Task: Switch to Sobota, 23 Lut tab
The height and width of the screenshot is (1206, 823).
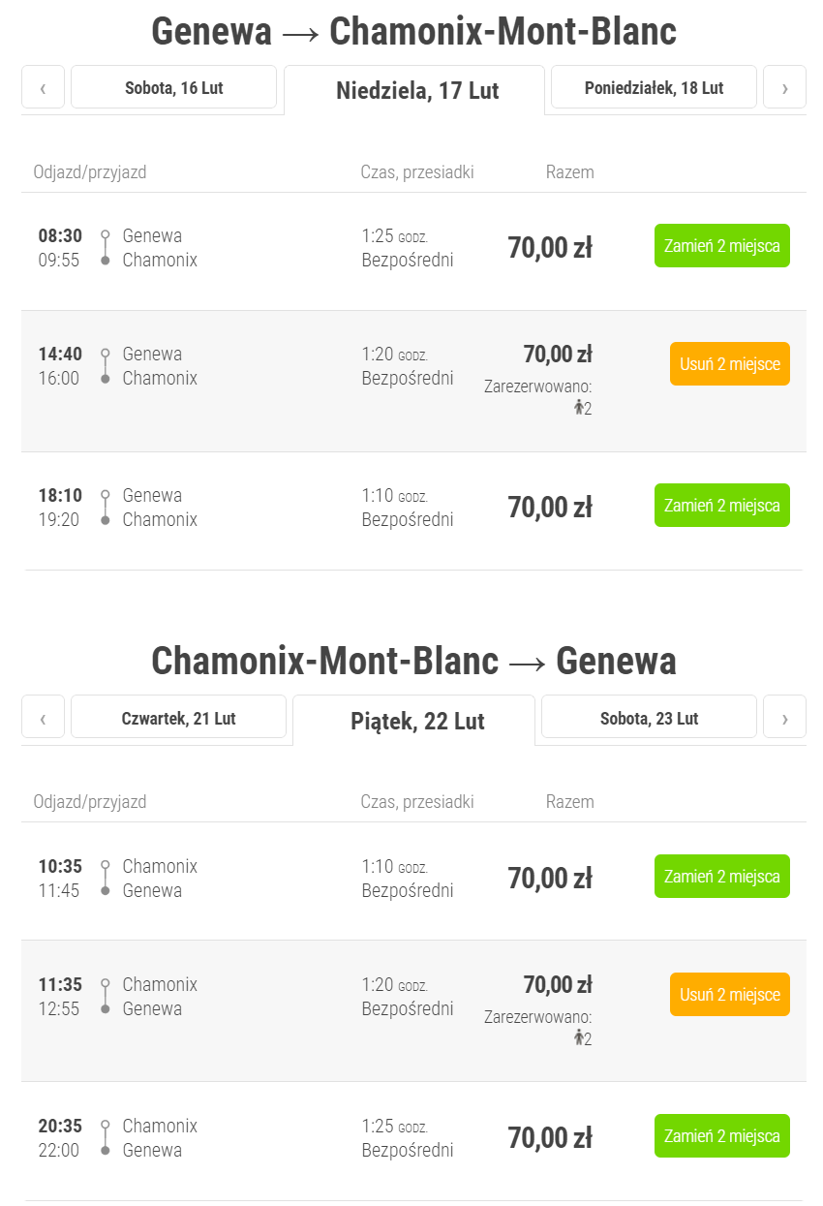Action: coord(649,719)
